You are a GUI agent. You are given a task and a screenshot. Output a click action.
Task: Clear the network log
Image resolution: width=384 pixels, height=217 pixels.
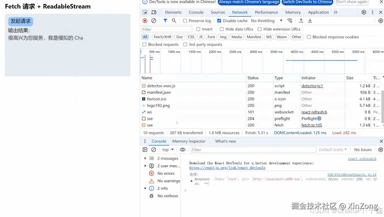point(154,21)
